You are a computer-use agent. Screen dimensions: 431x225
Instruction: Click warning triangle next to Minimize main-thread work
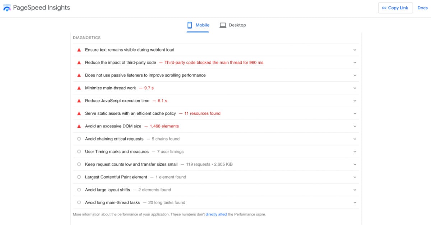pyautogui.click(x=79, y=88)
